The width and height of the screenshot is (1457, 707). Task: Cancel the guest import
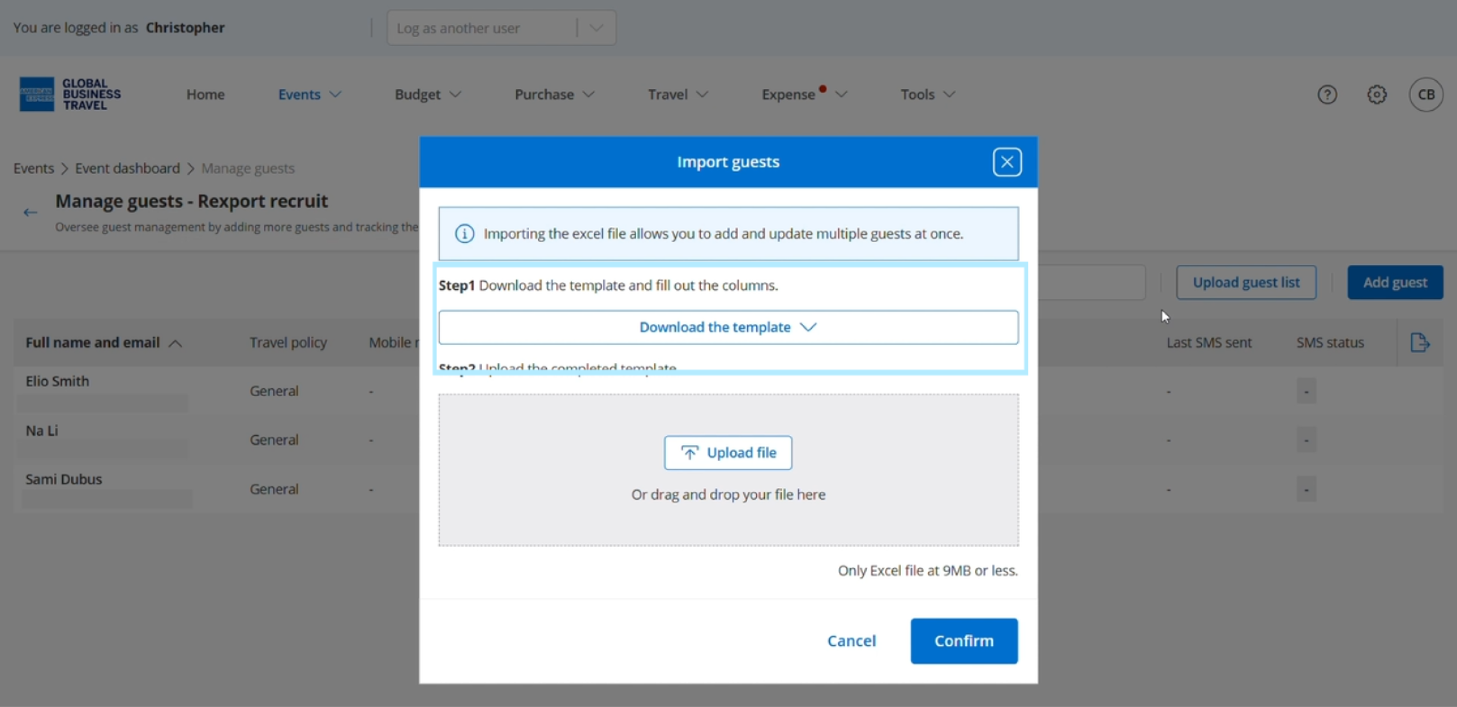pyautogui.click(x=851, y=641)
